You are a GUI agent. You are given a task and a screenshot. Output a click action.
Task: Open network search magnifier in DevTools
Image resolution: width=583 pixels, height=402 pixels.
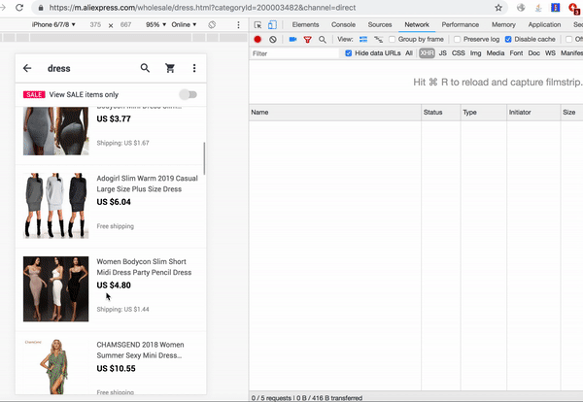click(x=323, y=40)
